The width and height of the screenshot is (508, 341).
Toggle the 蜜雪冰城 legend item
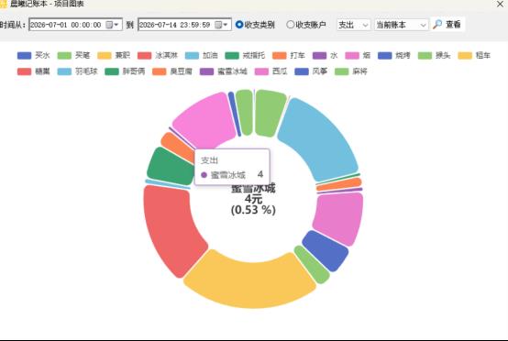[224, 71]
